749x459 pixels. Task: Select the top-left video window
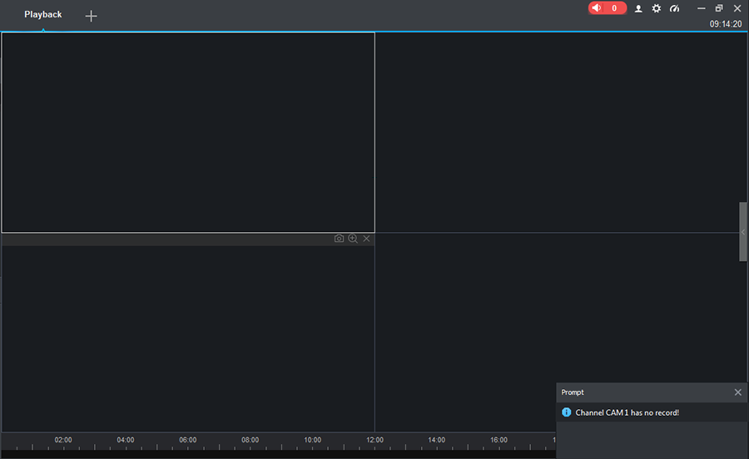[x=188, y=132]
